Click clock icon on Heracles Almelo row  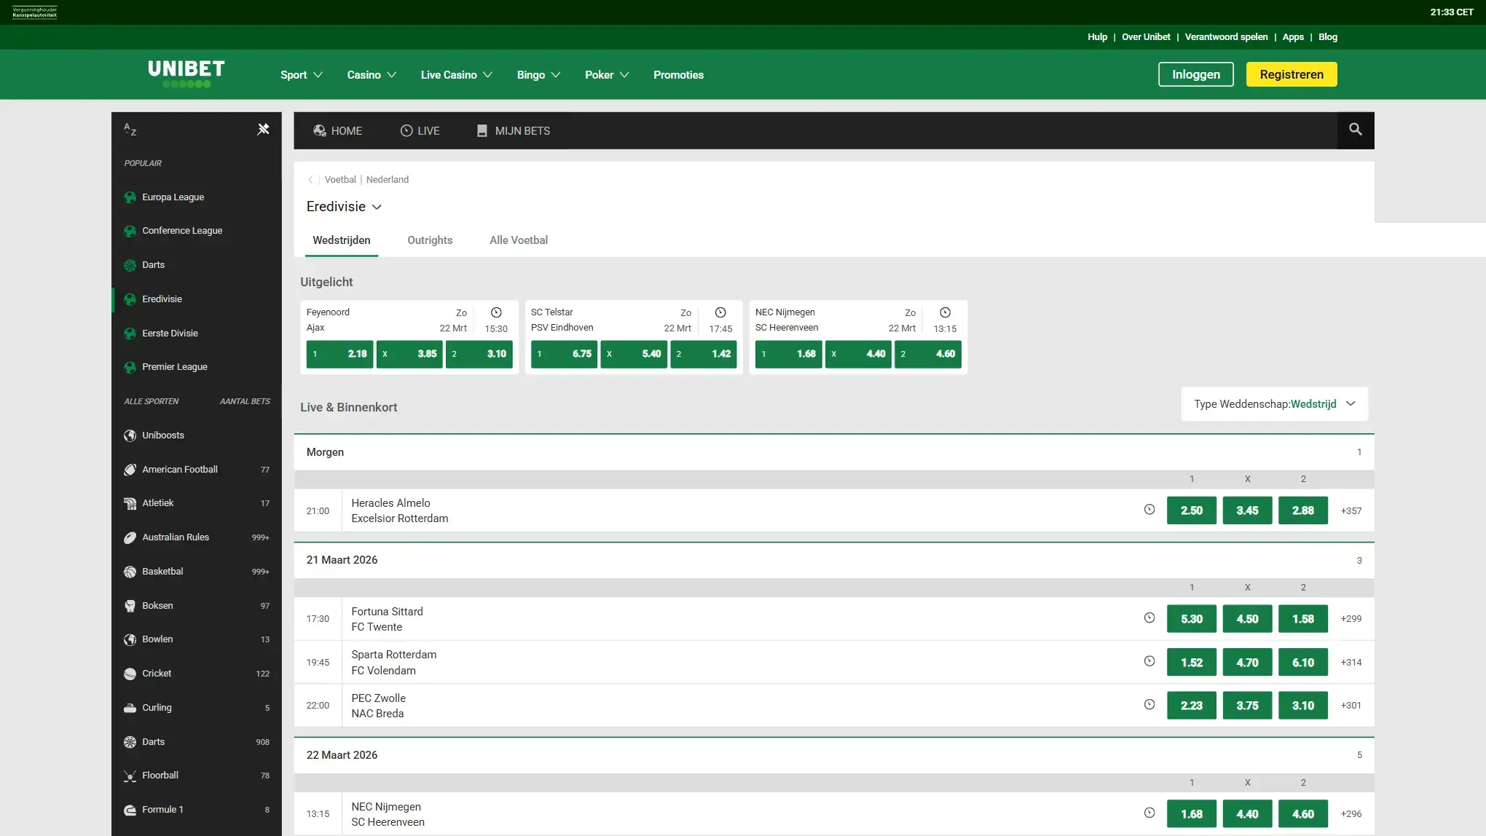1149,510
